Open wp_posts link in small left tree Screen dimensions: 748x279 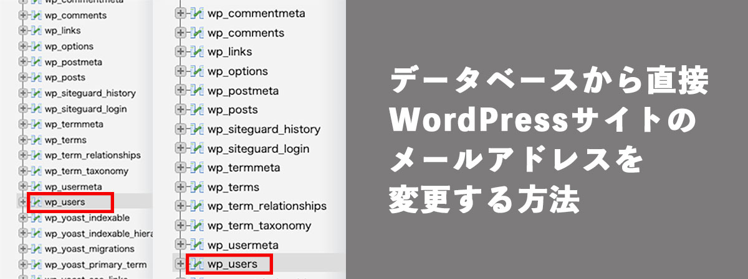click(65, 77)
